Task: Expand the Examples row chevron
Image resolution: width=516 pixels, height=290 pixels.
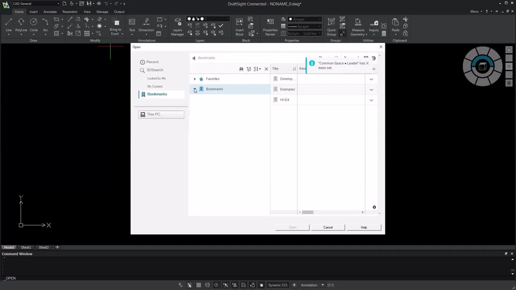Action: (x=371, y=90)
